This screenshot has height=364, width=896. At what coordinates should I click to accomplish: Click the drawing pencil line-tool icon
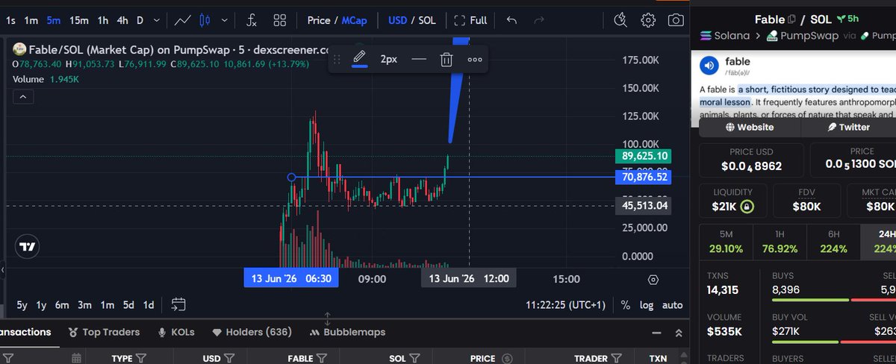(360, 59)
